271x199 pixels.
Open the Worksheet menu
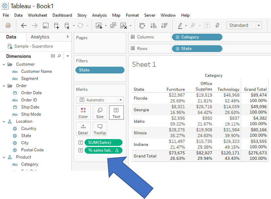pos(37,15)
